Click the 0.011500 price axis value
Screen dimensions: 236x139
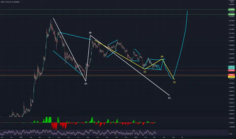[x=231, y=33]
